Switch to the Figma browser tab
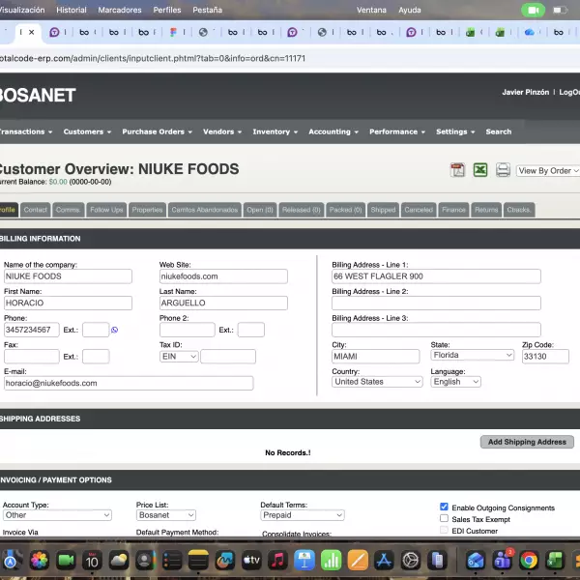This screenshot has height=580, width=580. point(173,32)
